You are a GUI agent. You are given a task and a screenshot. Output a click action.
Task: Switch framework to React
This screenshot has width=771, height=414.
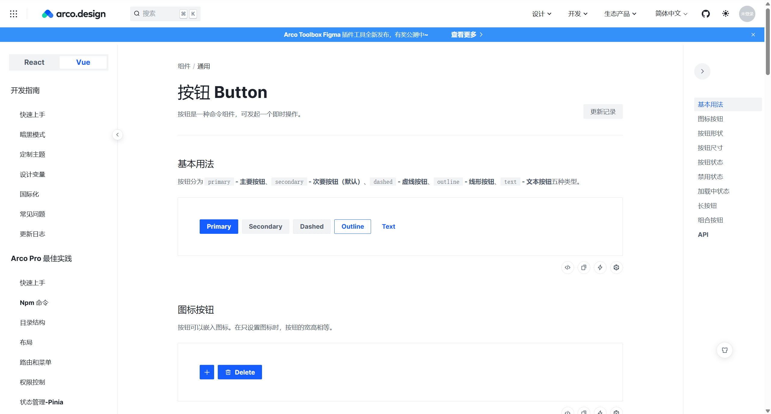34,62
